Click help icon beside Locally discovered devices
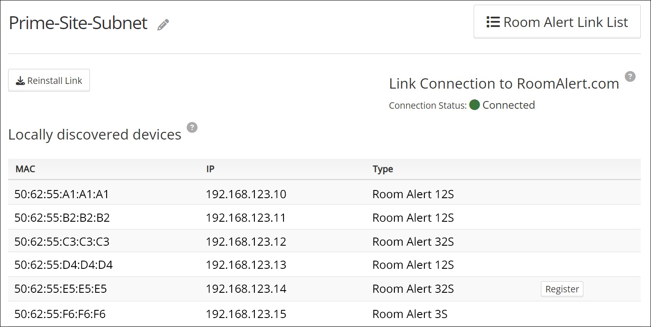Screen dimensions: 651x327 192,128
